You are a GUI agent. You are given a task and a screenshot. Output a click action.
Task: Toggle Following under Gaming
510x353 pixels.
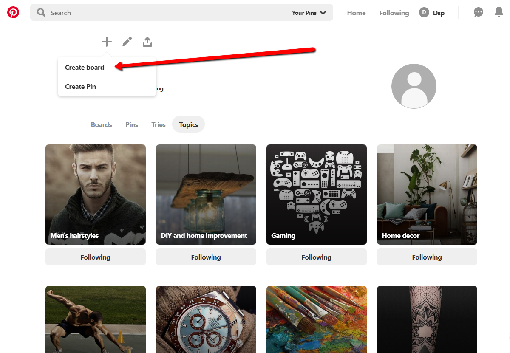[x=317, y=257]
